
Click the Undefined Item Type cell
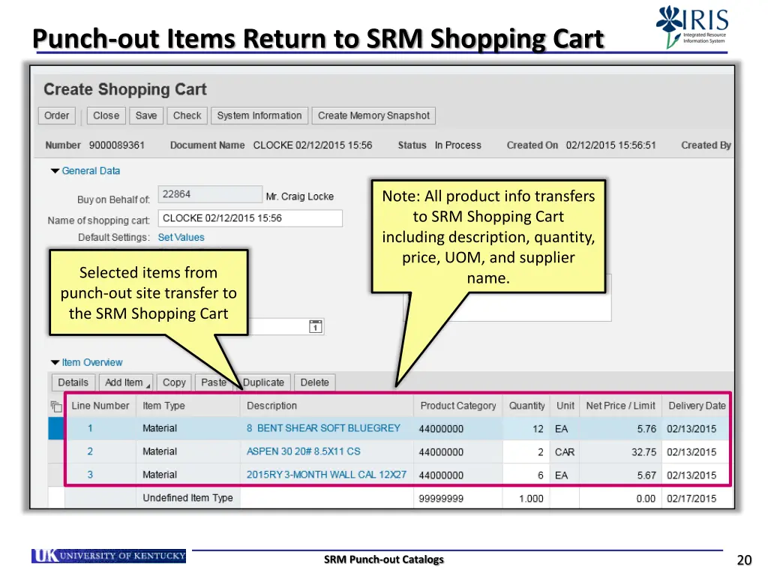(x=188, y=498)
